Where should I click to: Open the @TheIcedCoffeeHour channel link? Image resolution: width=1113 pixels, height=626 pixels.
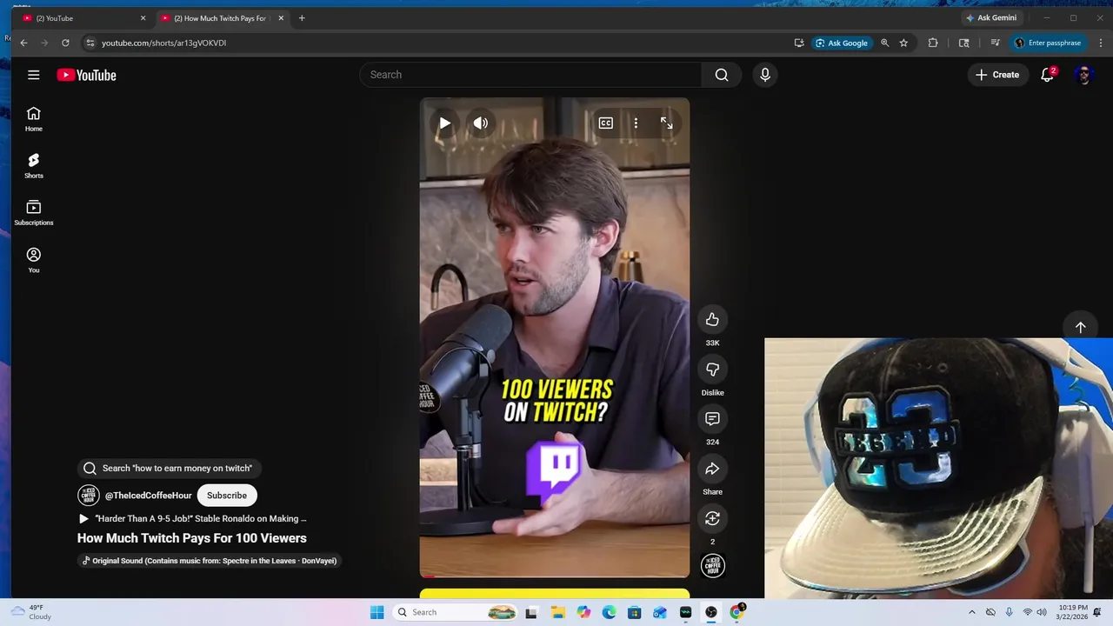[149, 496]
